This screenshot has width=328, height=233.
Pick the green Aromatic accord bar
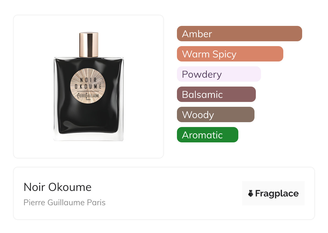pyautogui.click(x=208, y=135)
